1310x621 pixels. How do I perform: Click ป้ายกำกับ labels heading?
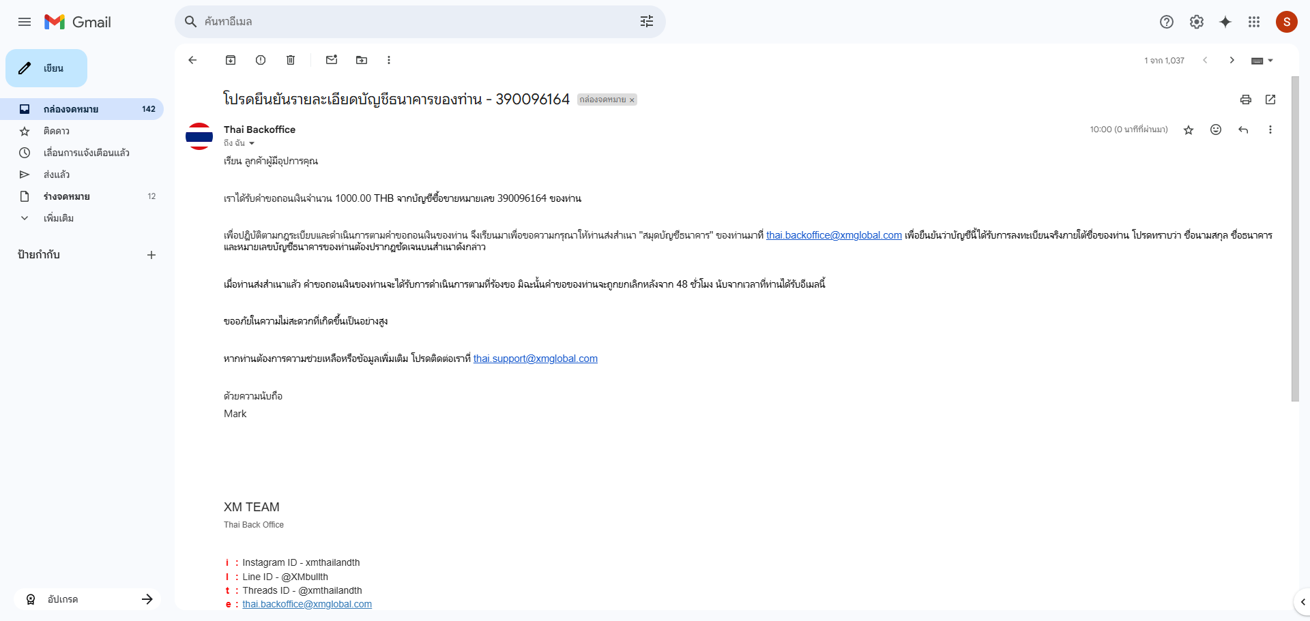pos(39,254)
